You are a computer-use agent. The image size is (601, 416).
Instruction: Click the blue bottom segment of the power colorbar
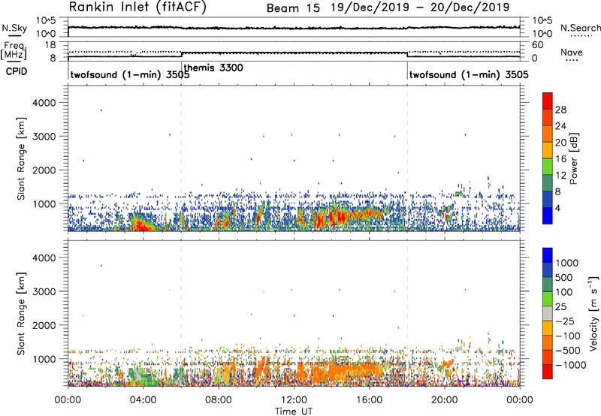click(x=548, y=216)
